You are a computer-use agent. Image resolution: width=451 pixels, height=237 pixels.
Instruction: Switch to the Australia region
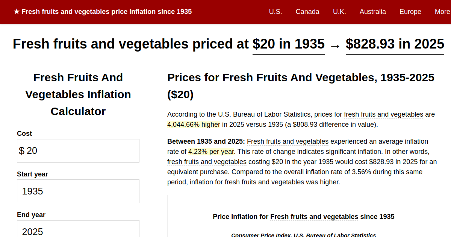[373, 12]
